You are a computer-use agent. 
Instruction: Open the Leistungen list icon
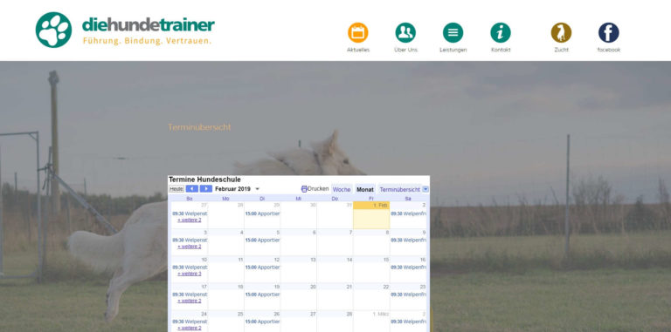point(453,32)
